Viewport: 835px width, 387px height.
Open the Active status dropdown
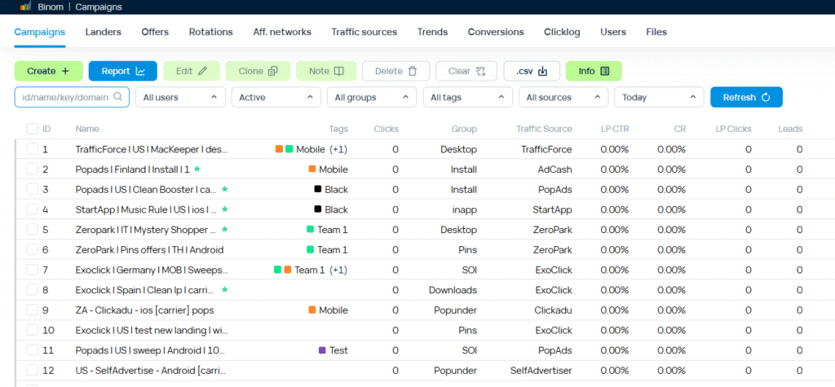point(276,98)
